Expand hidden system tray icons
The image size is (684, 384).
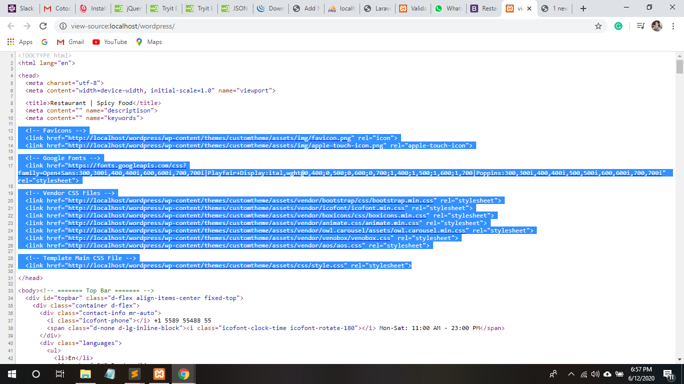click(x=571, y=374)
